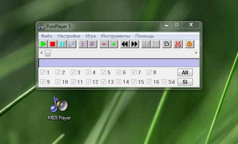Screen dimensions: 238x144
Task: Open the Настройки menu
Action: (x=69, y=36)
